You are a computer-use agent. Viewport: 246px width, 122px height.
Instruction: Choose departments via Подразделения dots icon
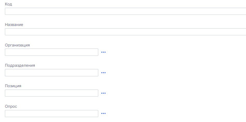[103, 73]
